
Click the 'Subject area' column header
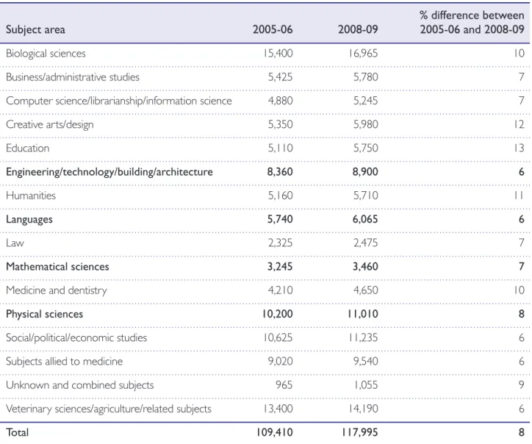coord(35,29)
